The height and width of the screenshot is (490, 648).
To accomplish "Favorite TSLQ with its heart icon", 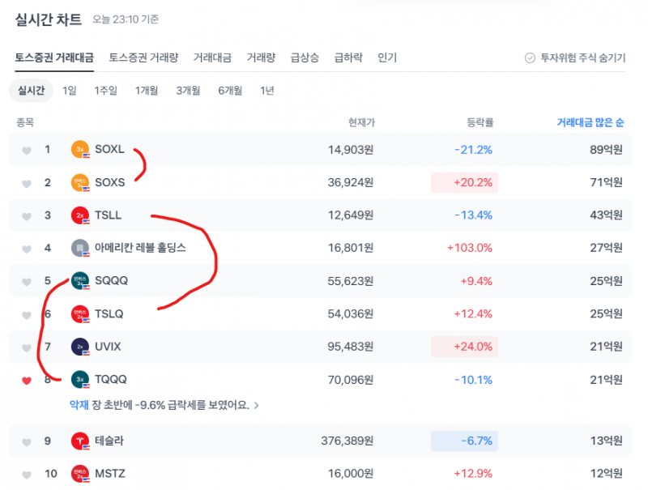I will [x=27, y=315].
